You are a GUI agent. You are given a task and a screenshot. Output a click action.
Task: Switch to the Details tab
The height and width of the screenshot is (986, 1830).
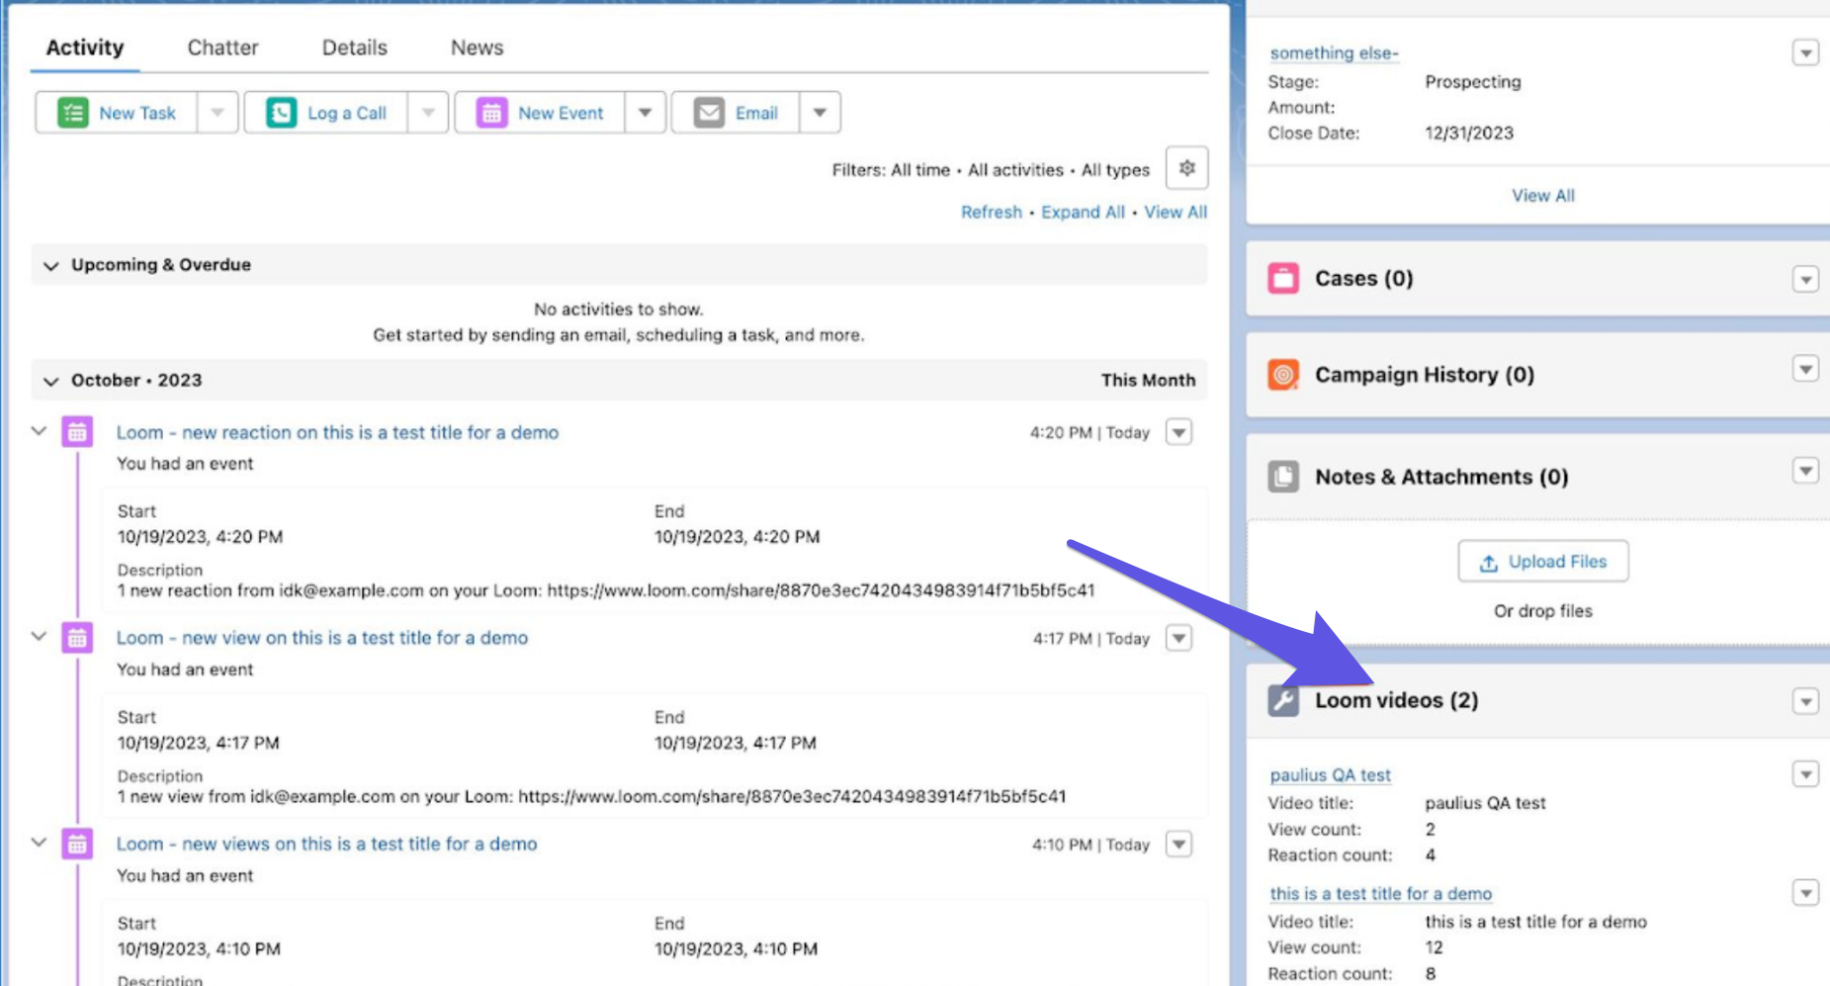point(354,47)
